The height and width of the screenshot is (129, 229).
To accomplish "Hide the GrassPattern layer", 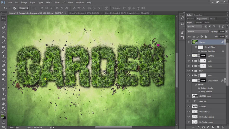I will pyautogui.click(x=189, y=81).
